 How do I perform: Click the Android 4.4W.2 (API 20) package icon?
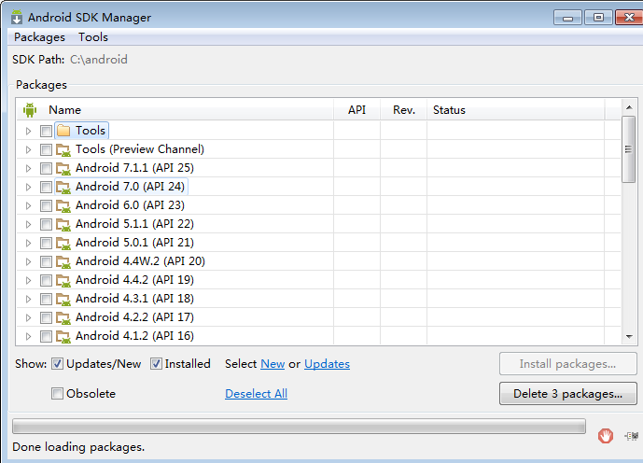[x=63, y=261]
